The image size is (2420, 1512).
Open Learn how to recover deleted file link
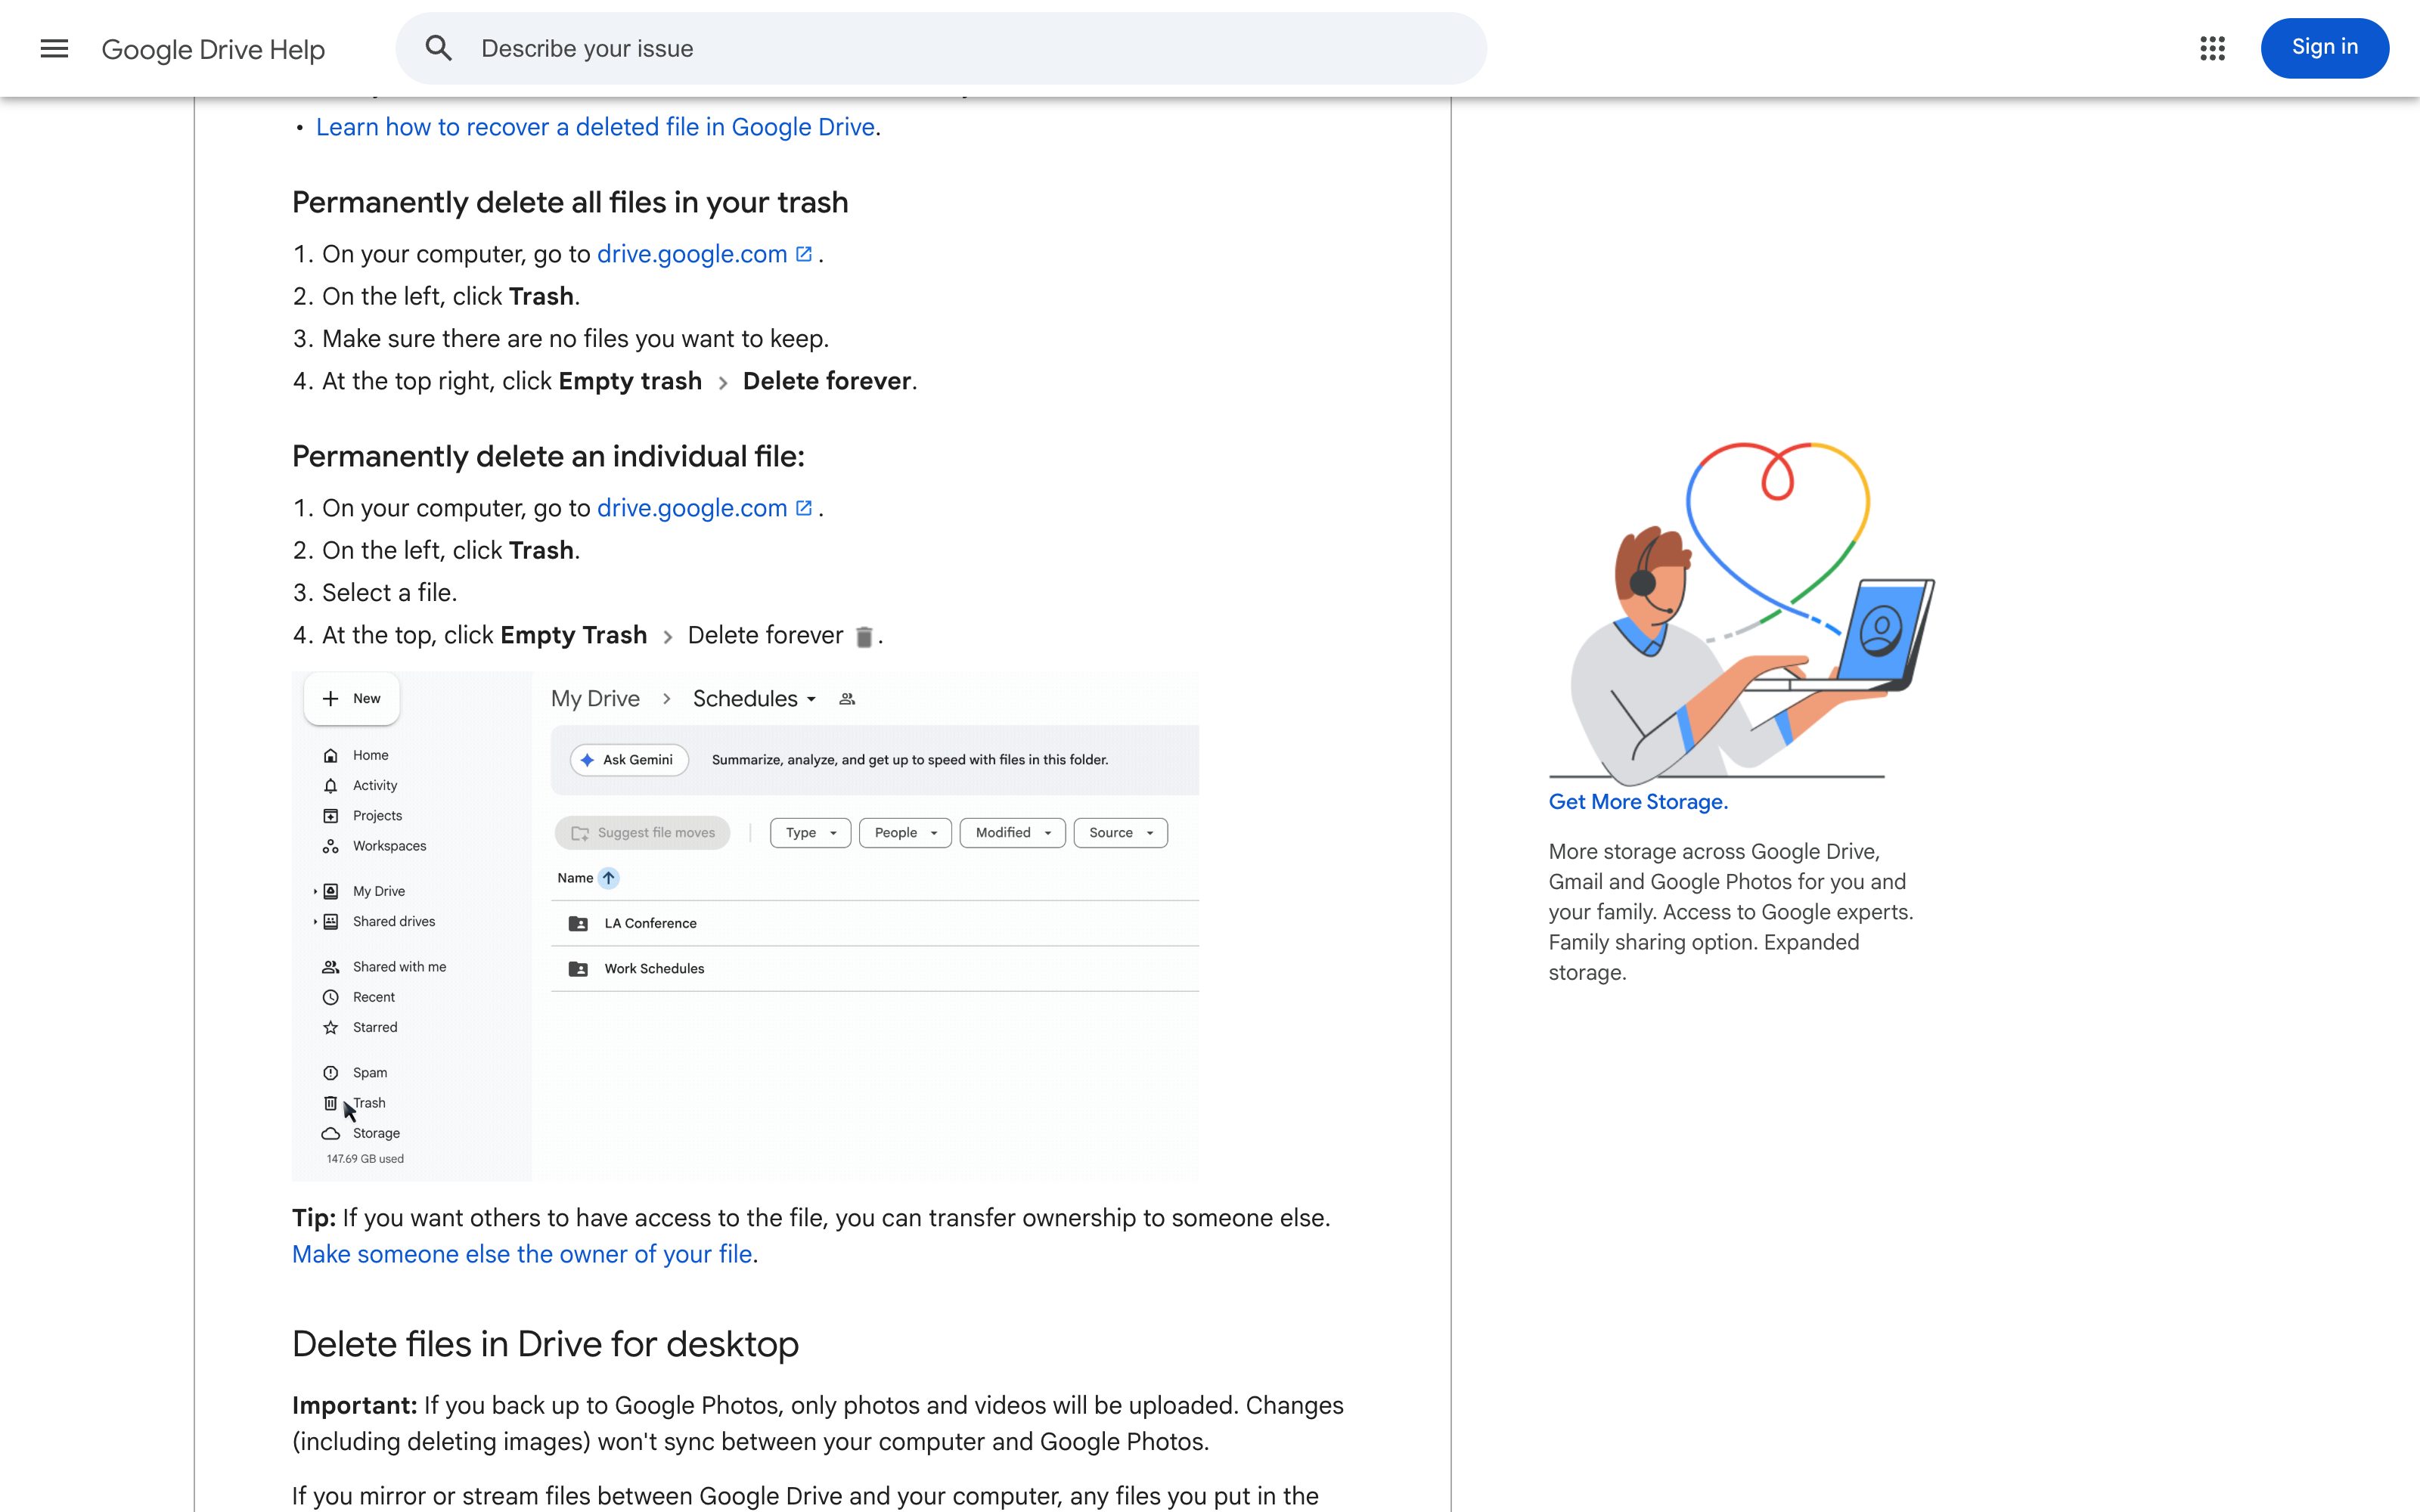coord(595,127)
